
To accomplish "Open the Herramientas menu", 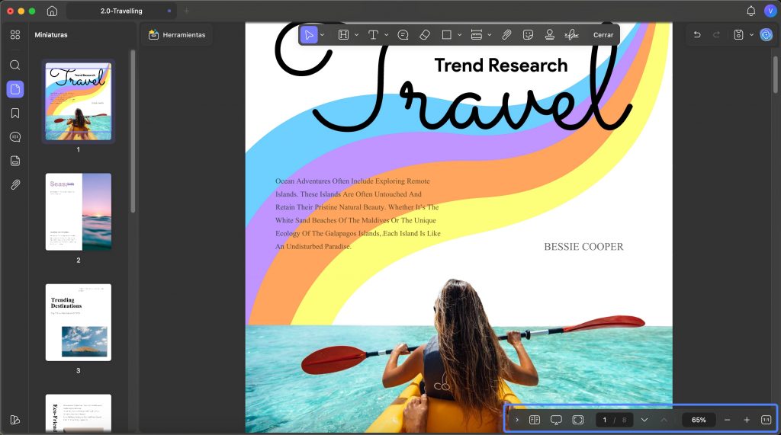I will 177,35.
